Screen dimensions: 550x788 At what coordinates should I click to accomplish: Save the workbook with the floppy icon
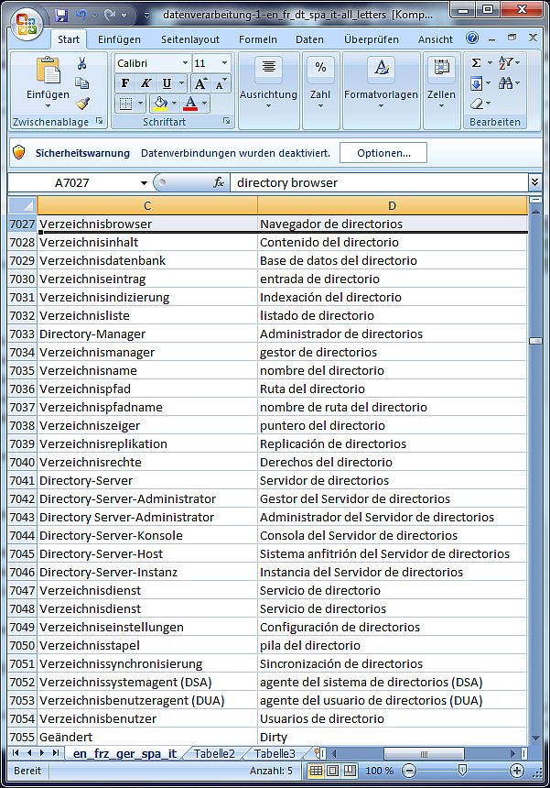[61, 15]
